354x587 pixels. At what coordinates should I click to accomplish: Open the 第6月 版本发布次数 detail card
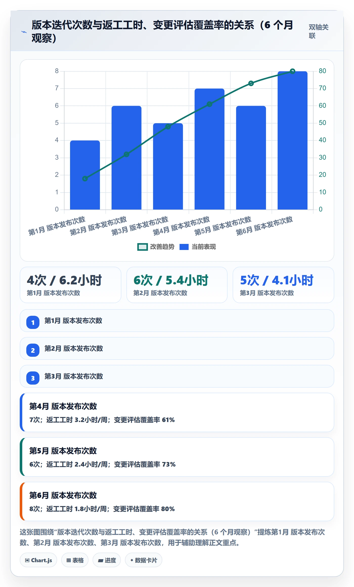pyautogui.click(x=177, y=501)
